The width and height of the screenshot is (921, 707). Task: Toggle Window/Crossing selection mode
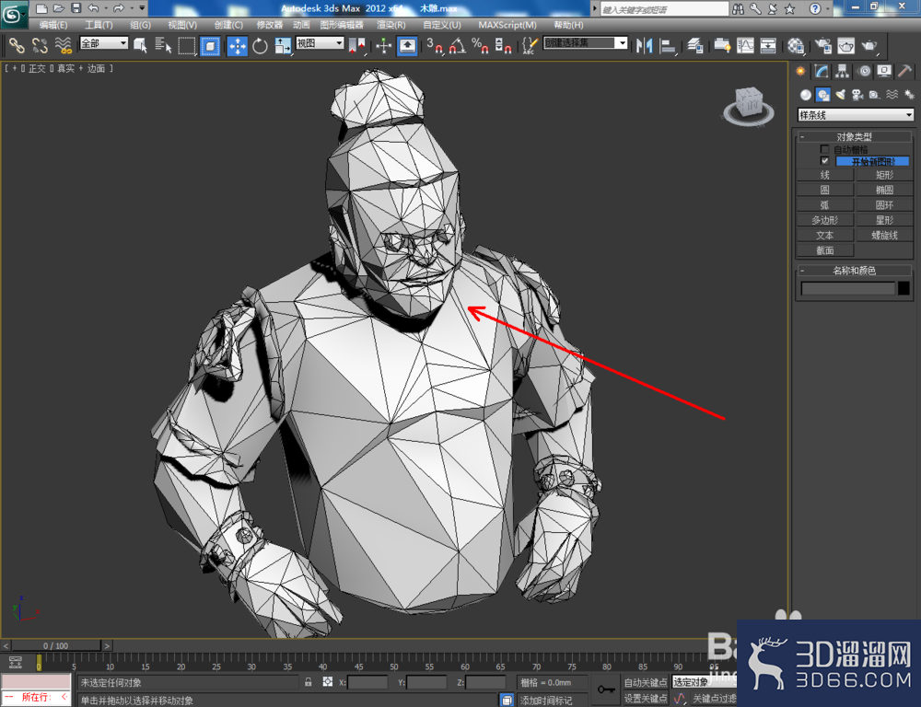[210, 45]
